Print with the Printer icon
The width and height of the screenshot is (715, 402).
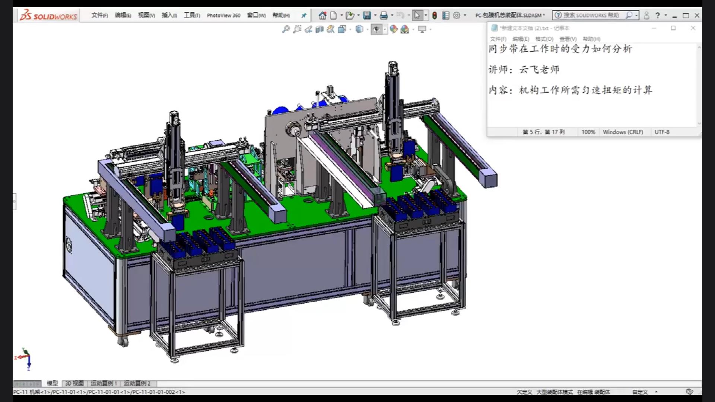(384, 15)
